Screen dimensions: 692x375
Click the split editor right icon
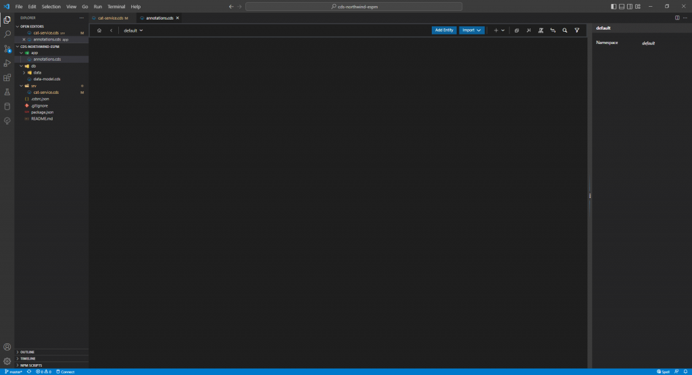[x=677, y=18]
